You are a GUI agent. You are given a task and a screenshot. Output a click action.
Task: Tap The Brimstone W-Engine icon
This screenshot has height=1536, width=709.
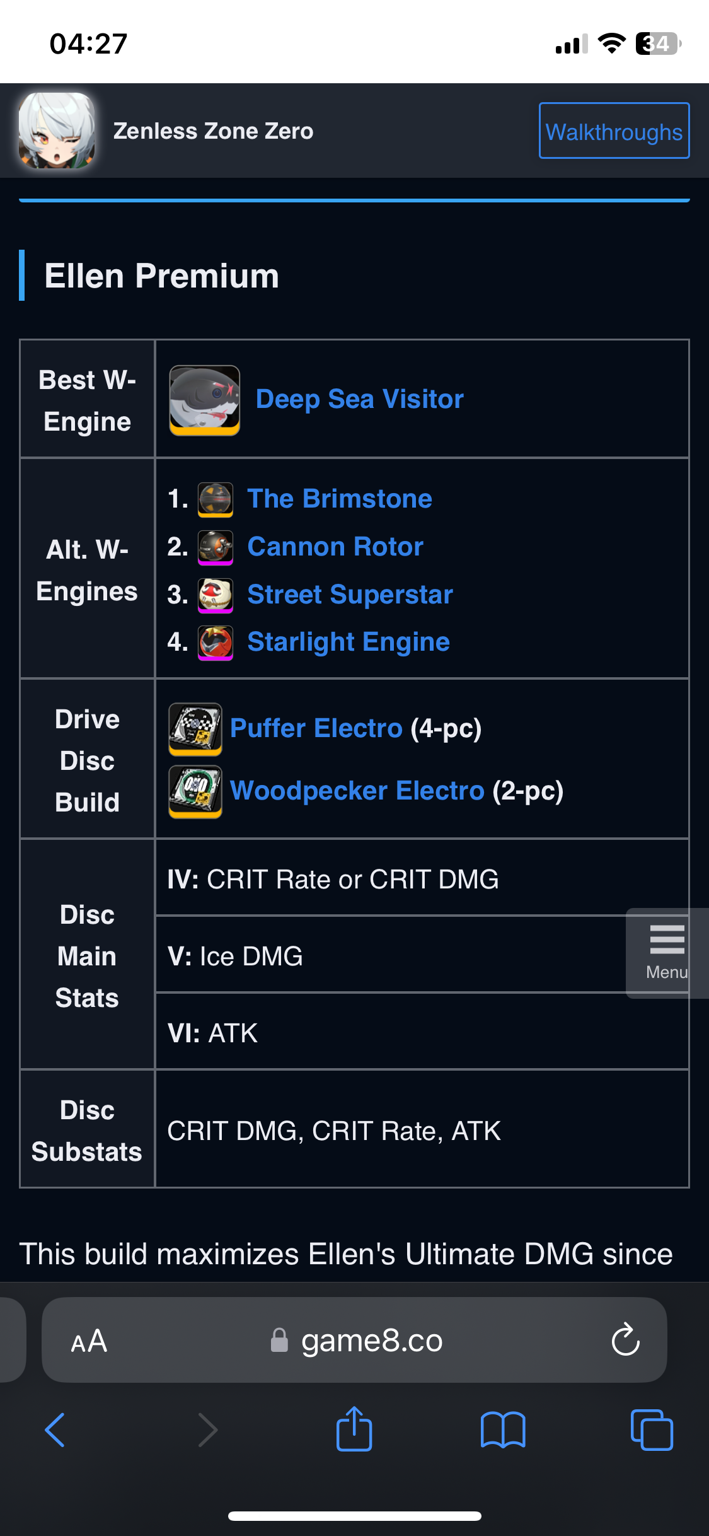(215, 499)
